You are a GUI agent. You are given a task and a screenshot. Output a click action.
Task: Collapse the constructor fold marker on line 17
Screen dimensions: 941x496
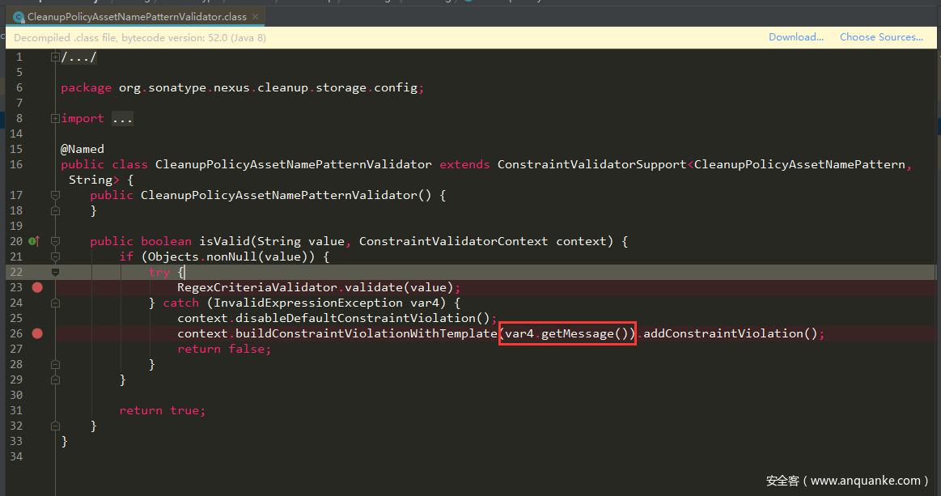click(55, 195)
